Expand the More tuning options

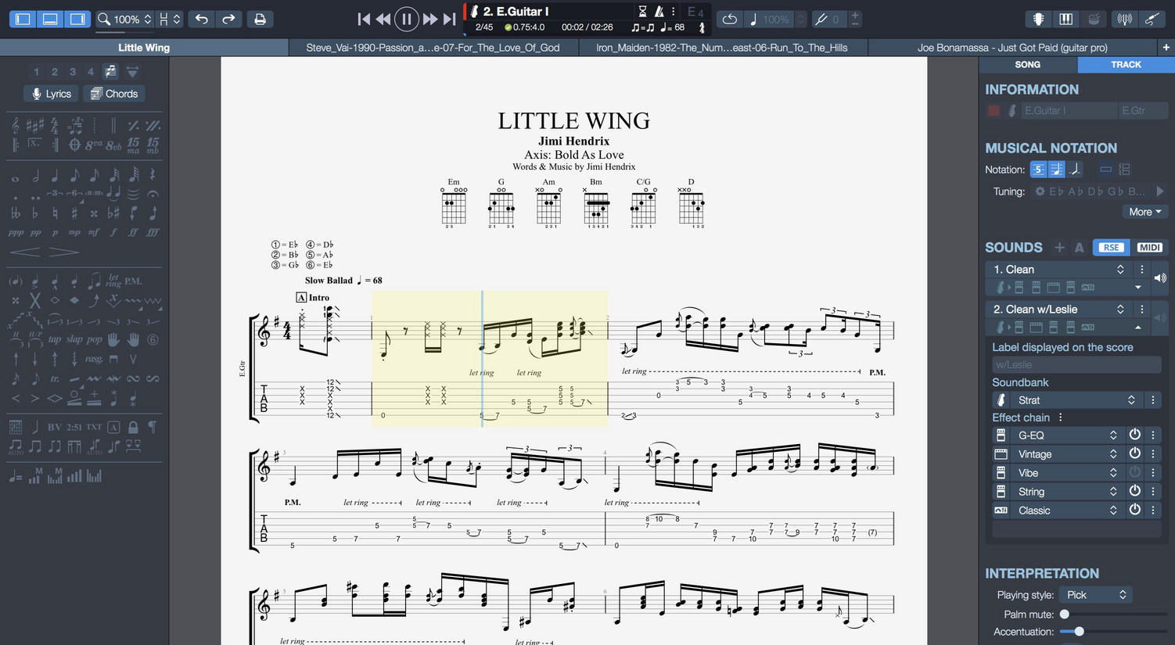[1144, 211]
